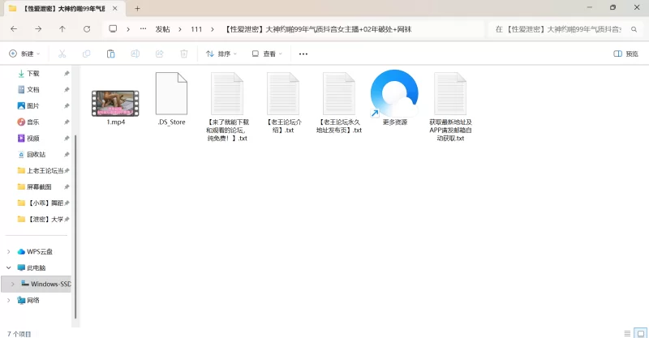Close the current Explorer tab
The width and height of the screenshot is (649, 338).
coord(114,8)
